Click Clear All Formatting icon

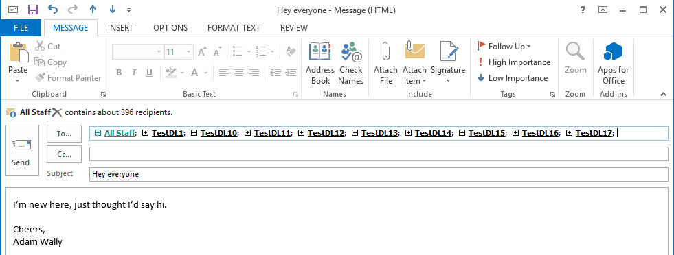[x=291, y=51]
